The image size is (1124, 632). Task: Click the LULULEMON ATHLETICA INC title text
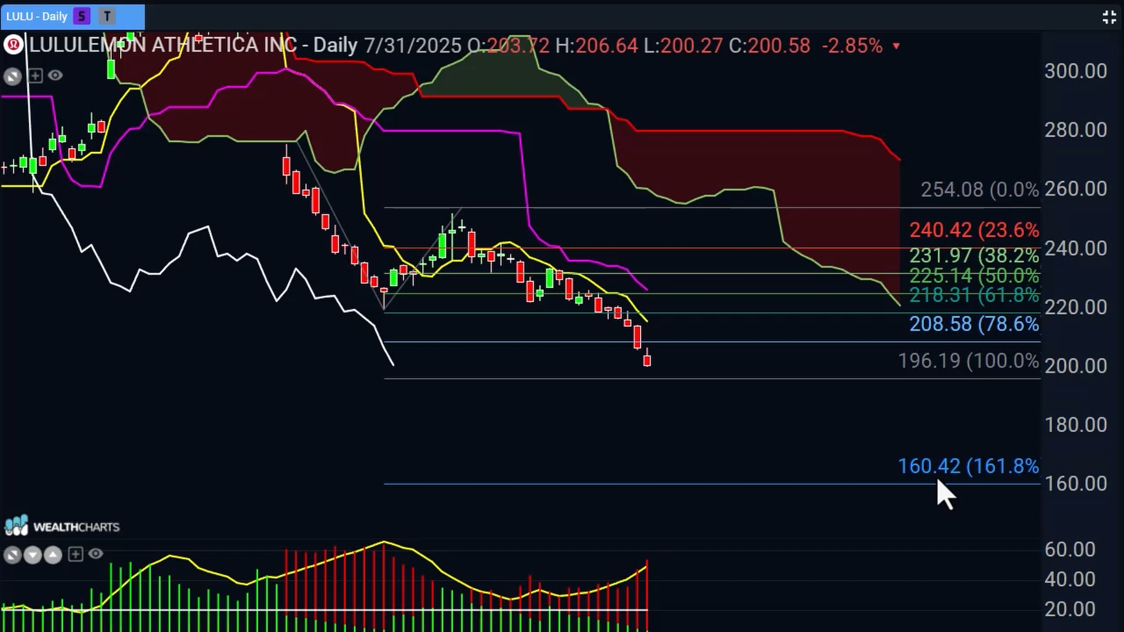163,45
